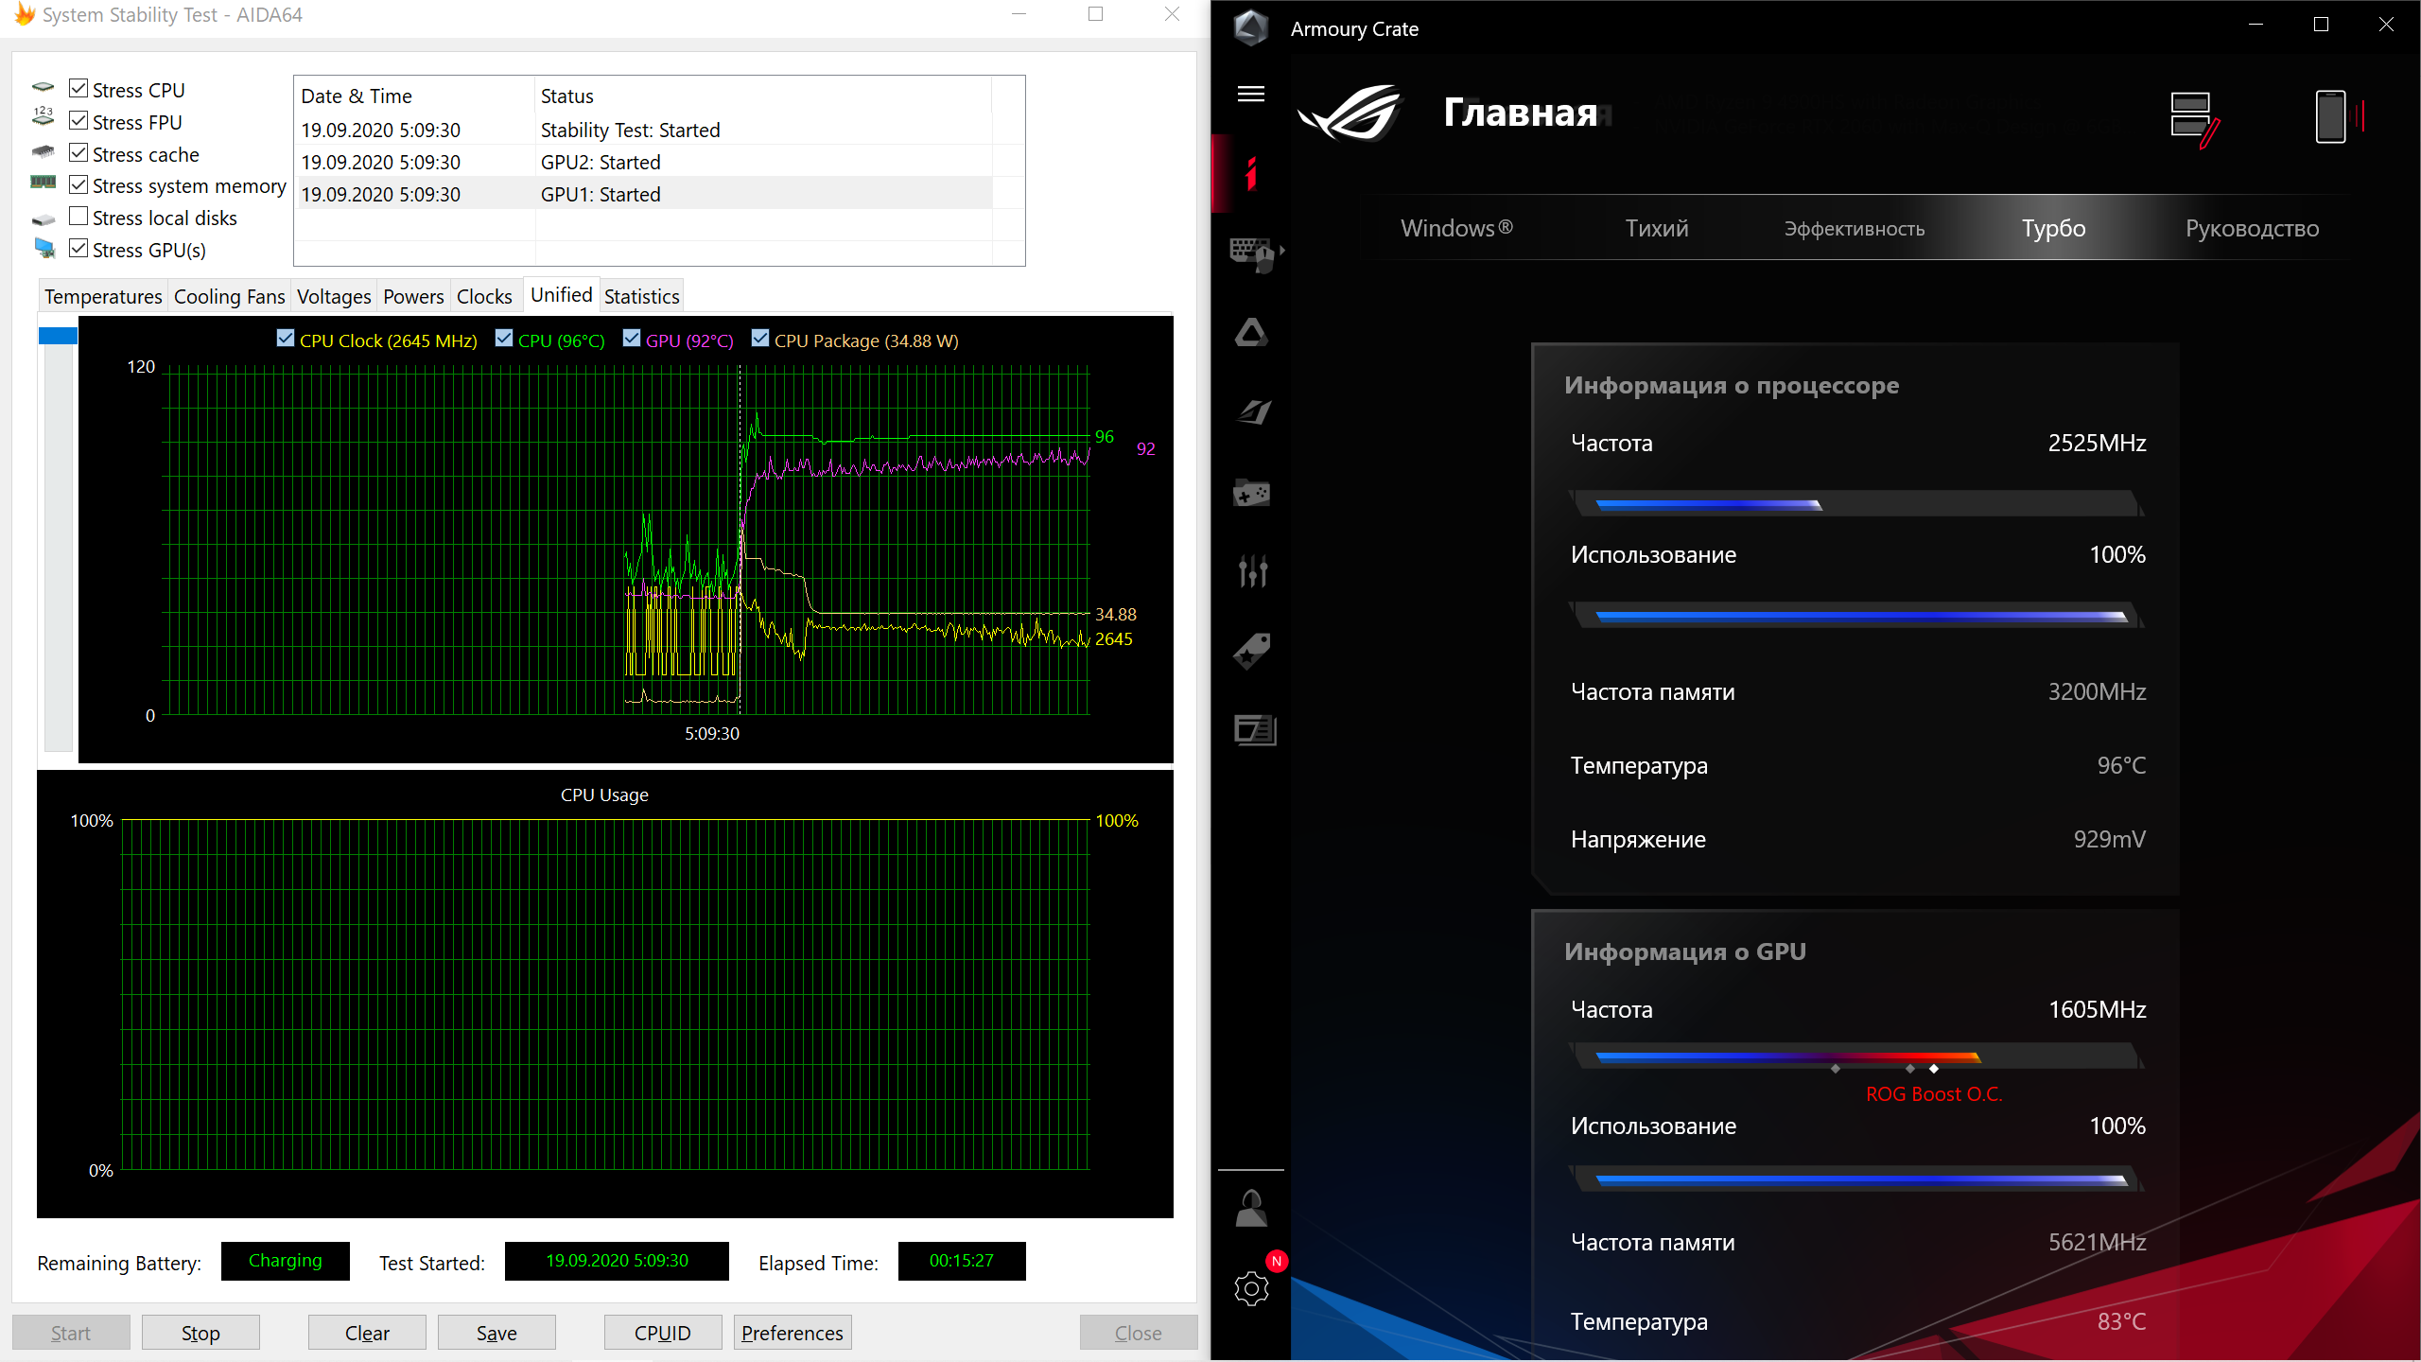
Task: Select Турбо mode
Action: pyautogui.click(x=2053, y=228)
